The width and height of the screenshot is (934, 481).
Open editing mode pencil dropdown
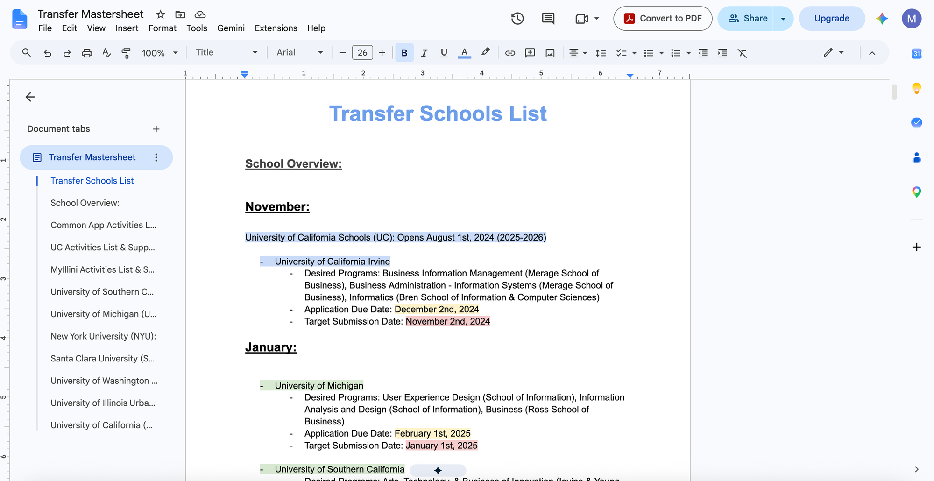[834, 53]
